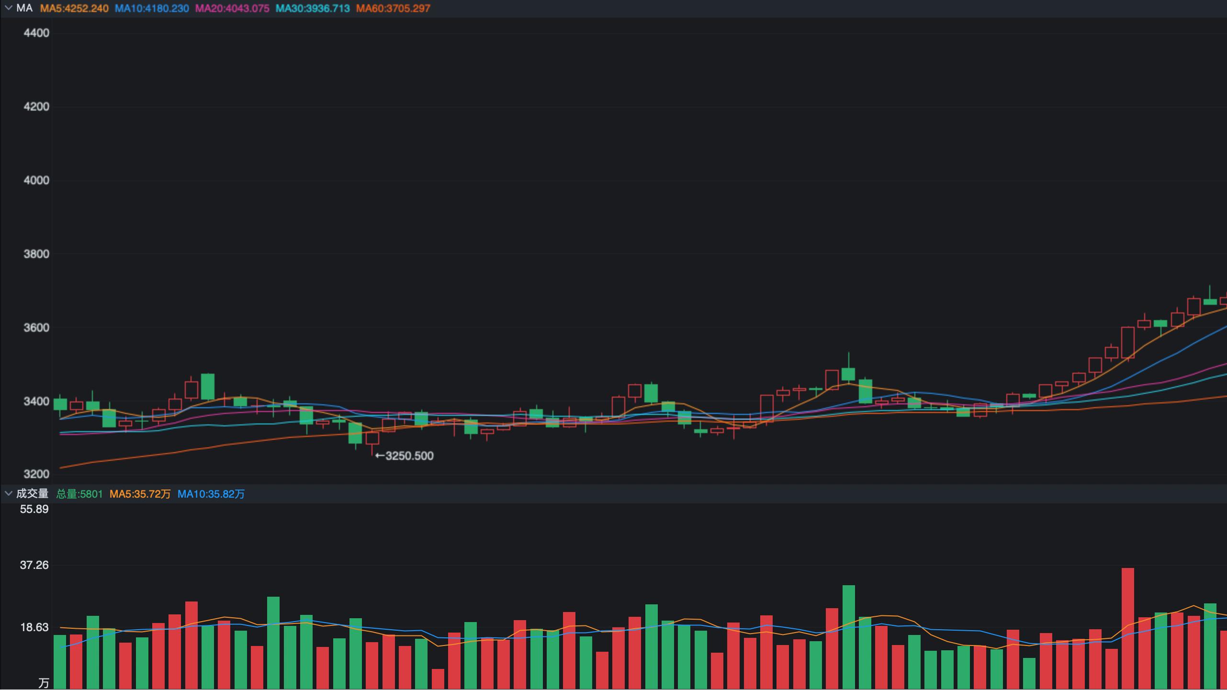Click the MA10:35.82万 volume average label

click(211, 493)
